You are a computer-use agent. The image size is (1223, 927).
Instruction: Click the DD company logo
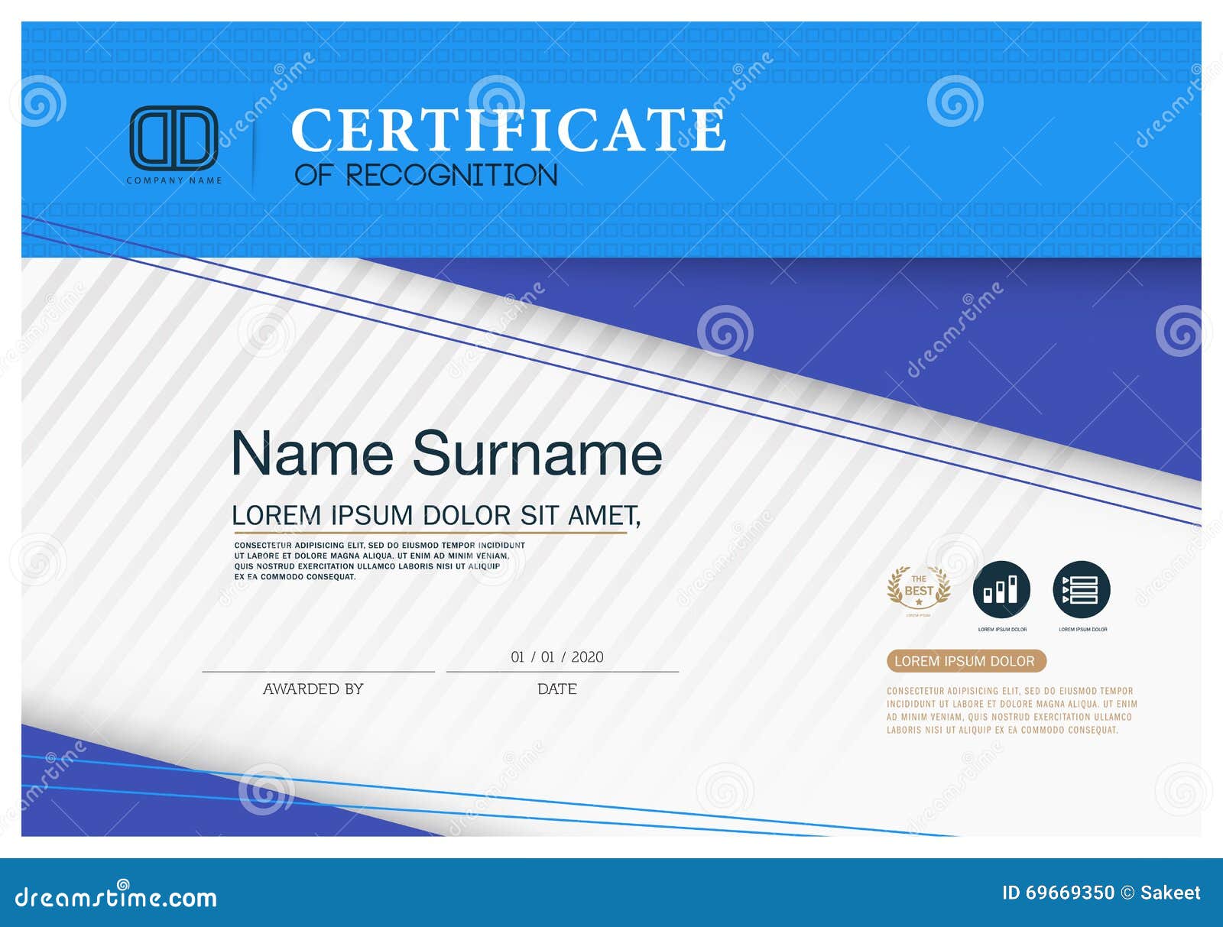click(174, 138)
